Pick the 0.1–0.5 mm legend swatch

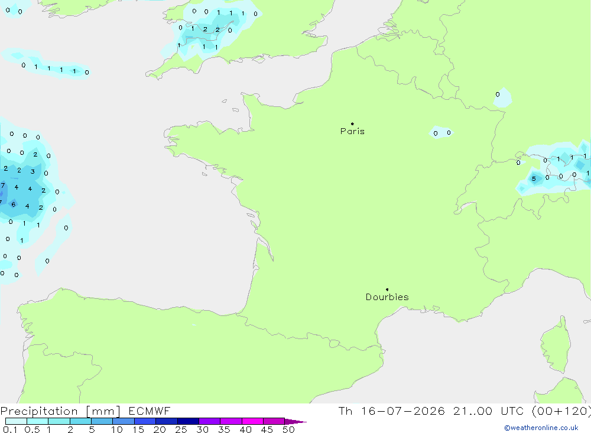[x=16, y=421]
